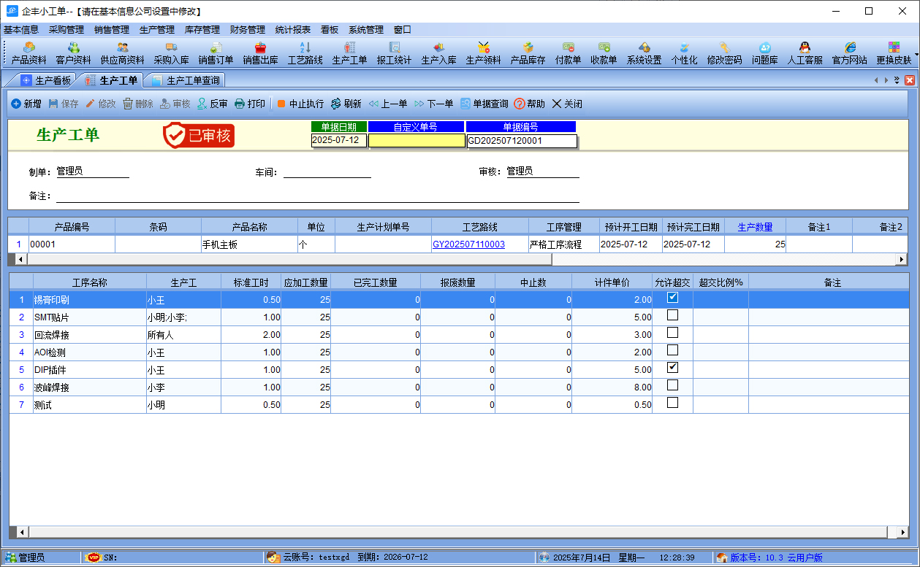Click the 新增 button
Screen dimensions: 920x567
tap(26, 103)
